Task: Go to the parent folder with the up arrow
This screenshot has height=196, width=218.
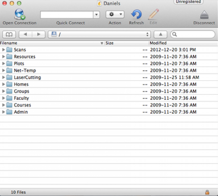Action: (161, 34)
